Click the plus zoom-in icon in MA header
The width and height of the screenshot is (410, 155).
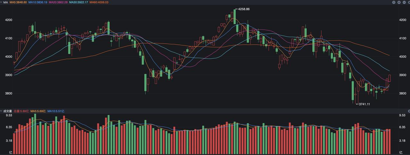(x=399, y=2)
